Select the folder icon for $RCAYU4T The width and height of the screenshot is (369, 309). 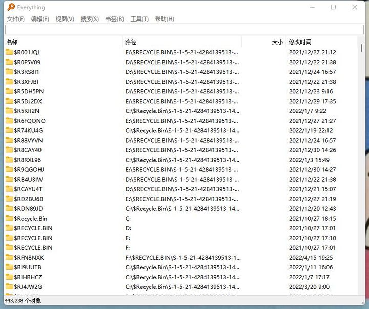[9, 189]
